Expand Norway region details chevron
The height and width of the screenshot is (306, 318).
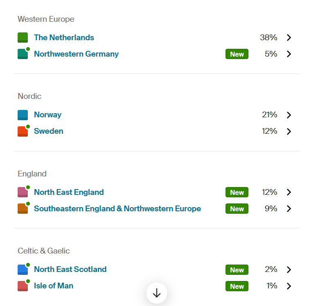(289, 115)
